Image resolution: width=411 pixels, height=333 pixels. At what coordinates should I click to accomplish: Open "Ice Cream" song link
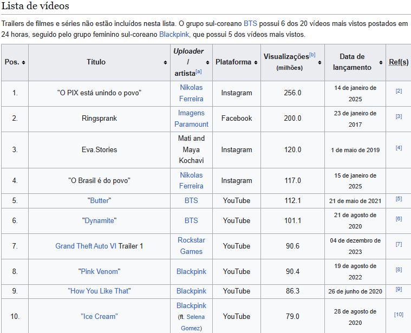pyautogui.click(x=99, y=317)
